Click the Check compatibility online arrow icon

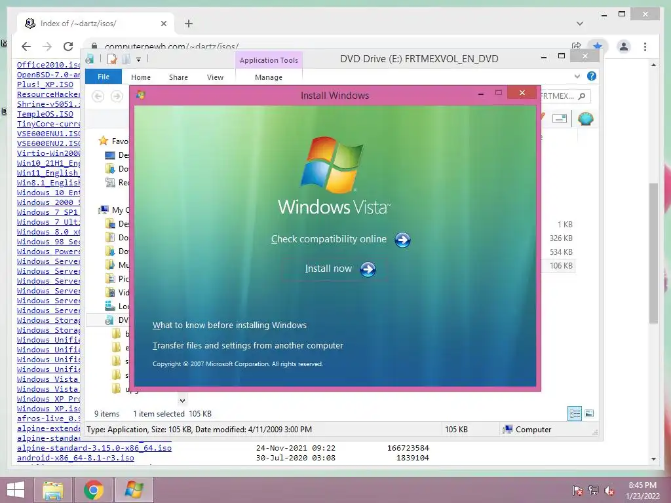[x=402, y=240]
